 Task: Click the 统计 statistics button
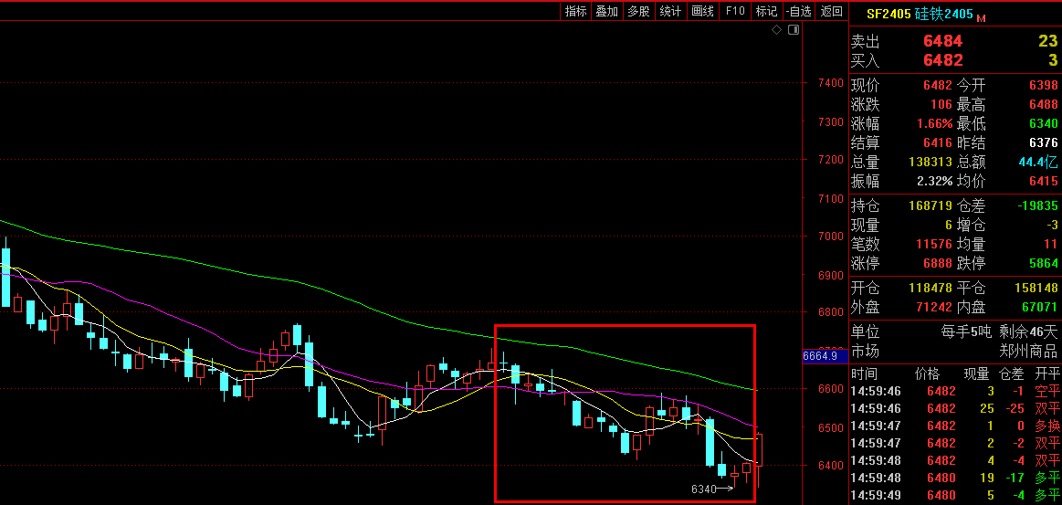670,11
